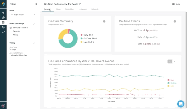Viewport: 187px width, 109px height.
Task: Open the trends line icon in sidebar
Action: (x=3, y=32)
